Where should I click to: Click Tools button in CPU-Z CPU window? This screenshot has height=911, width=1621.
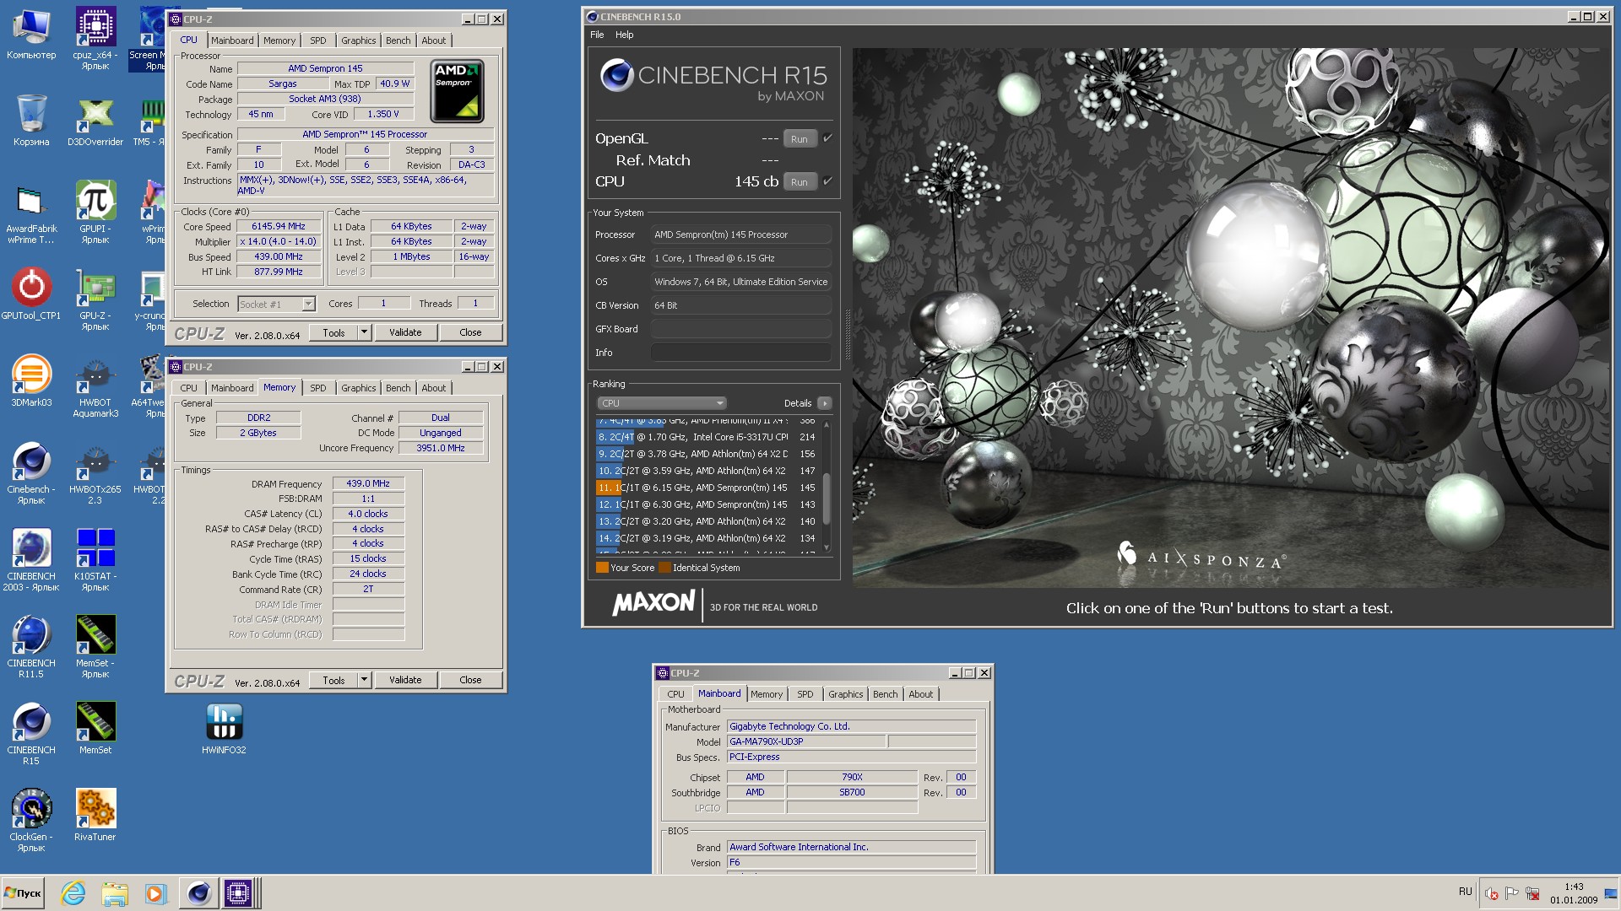click(x=333, y=332)
